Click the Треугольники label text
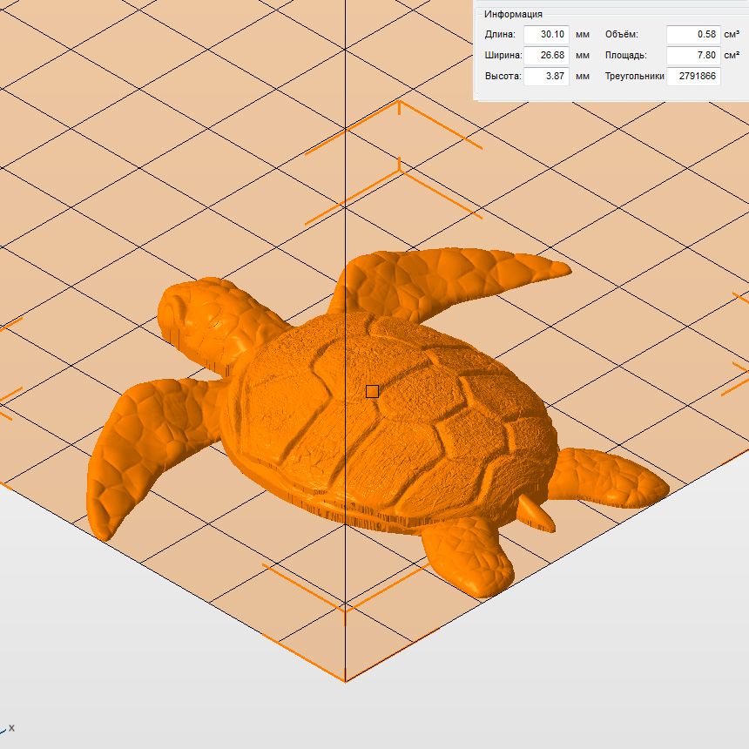The image size is (749, 749). (x=634, y=77)
